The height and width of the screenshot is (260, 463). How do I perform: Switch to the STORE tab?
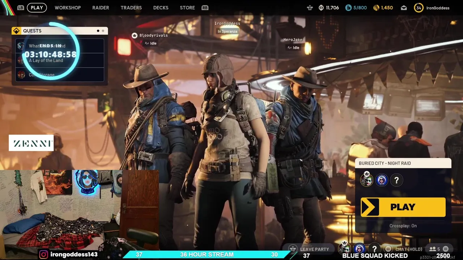click(187, 8)
